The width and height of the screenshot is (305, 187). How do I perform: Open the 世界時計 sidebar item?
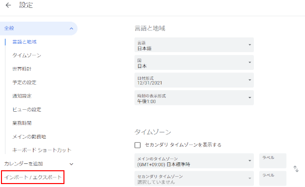tap(22, 69)
